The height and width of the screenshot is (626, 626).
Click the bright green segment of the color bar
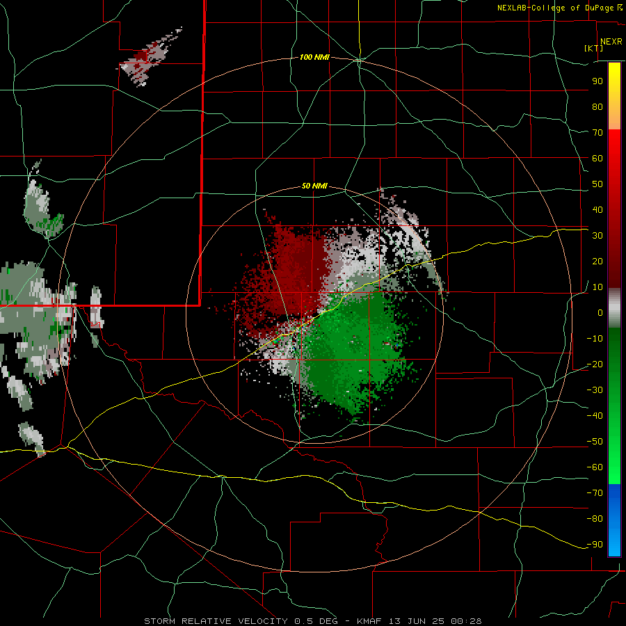click(x=614, y=459)
